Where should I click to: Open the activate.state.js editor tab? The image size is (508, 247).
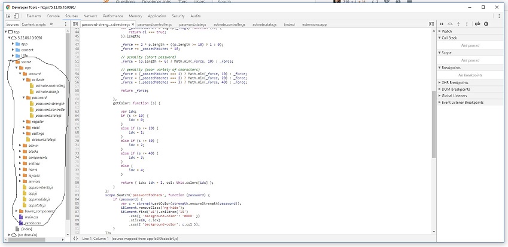(x=264, y=24)
